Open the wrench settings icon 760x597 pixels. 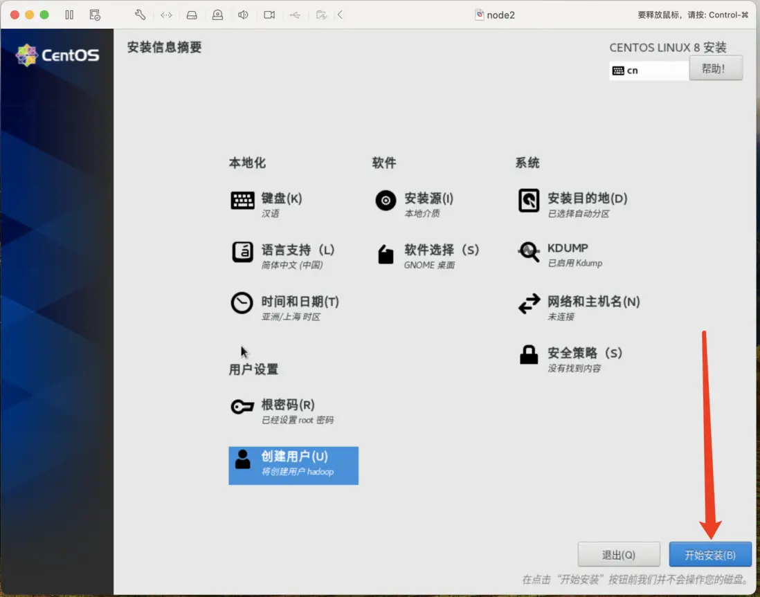click(140, 15)
